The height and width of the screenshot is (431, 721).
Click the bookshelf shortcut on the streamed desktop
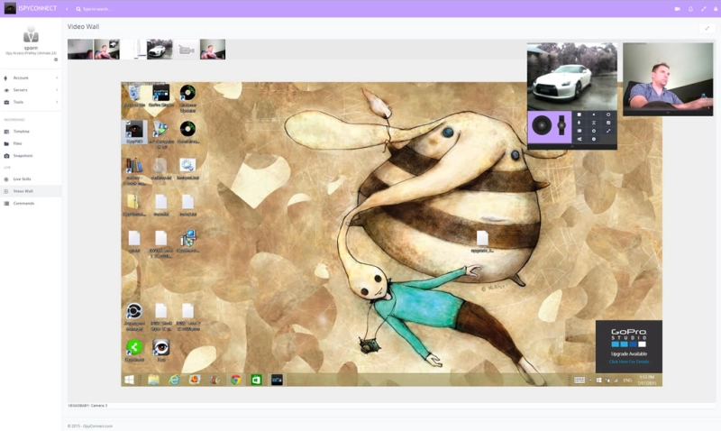click(134, 171)
